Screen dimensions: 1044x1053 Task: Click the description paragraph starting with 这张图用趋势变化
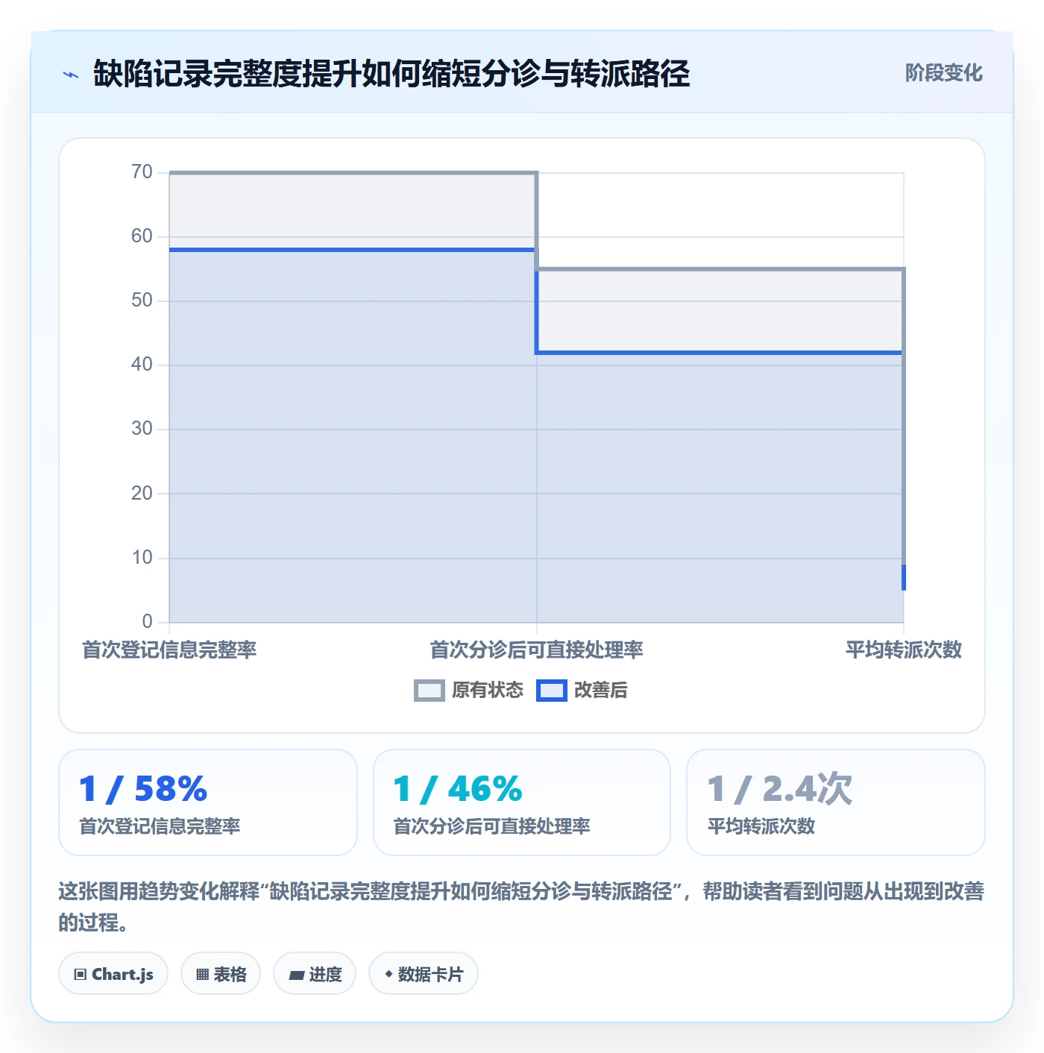point(521,907)
